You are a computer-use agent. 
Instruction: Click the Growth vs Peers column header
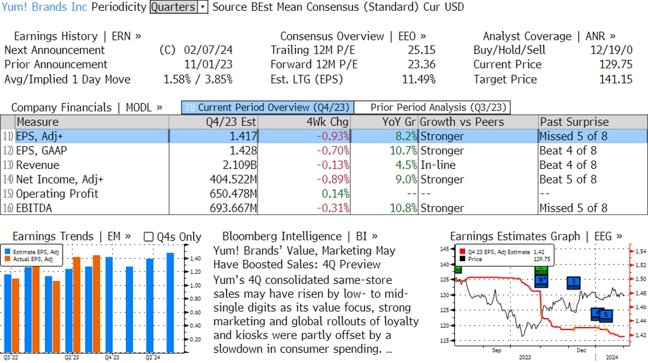[x=478, y=122]
